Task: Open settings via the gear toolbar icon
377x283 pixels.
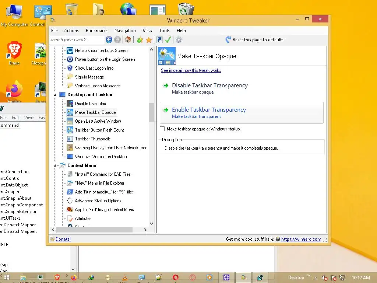Action: coord(179,40)
